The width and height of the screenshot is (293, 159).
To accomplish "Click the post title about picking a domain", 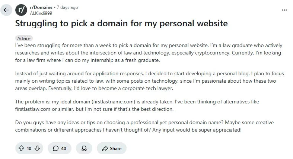I will 121,24.
